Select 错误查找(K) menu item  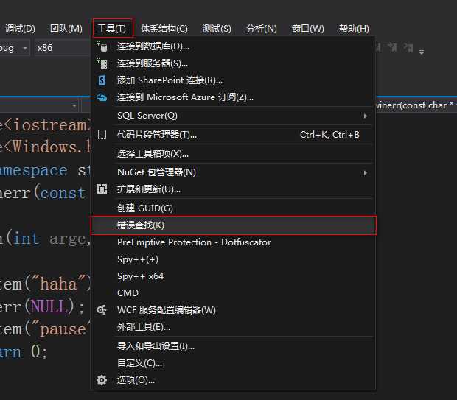pos(233,225)
